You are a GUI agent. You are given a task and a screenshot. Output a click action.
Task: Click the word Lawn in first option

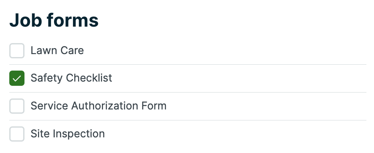44,50
